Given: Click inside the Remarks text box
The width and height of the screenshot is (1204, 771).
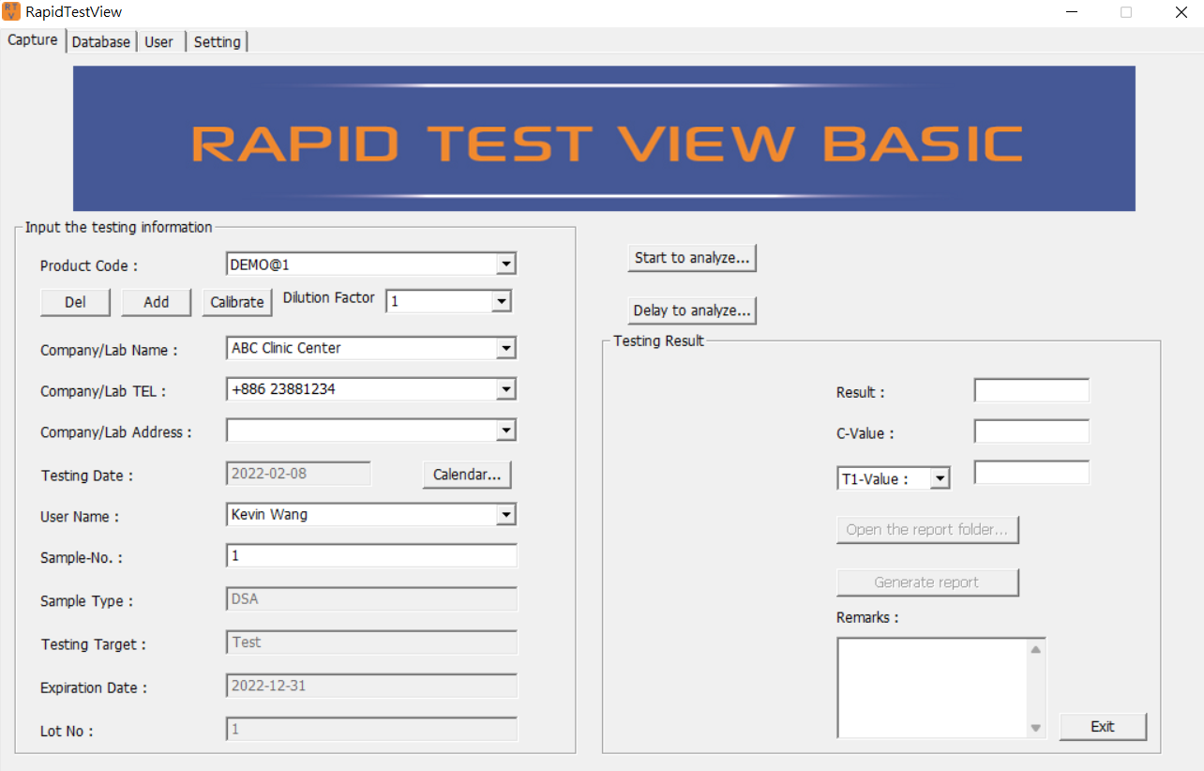Looking at the screenshot, I should [x=932, y=688].
